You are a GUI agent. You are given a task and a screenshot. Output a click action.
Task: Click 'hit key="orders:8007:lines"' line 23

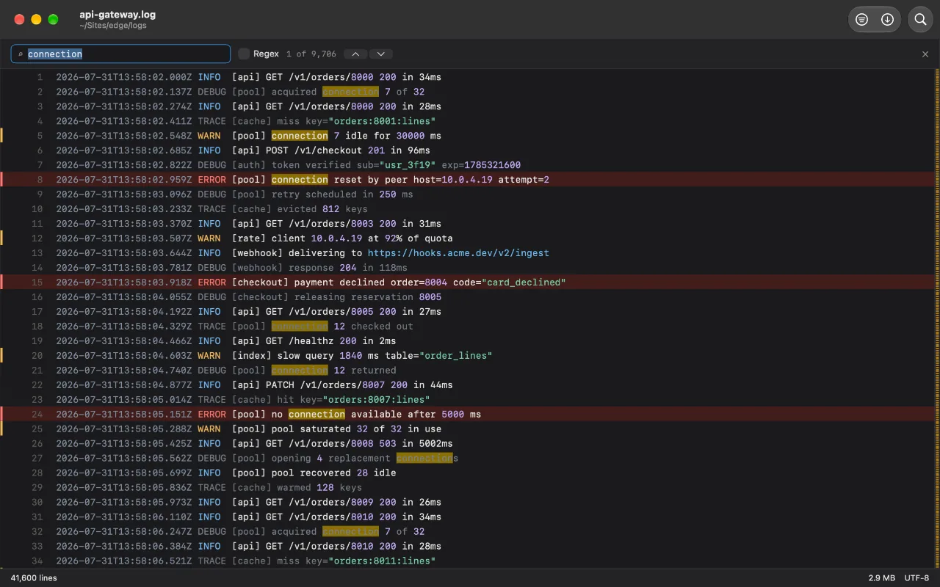pos(470,400)
